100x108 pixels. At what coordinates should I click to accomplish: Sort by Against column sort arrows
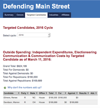(77, 93)
